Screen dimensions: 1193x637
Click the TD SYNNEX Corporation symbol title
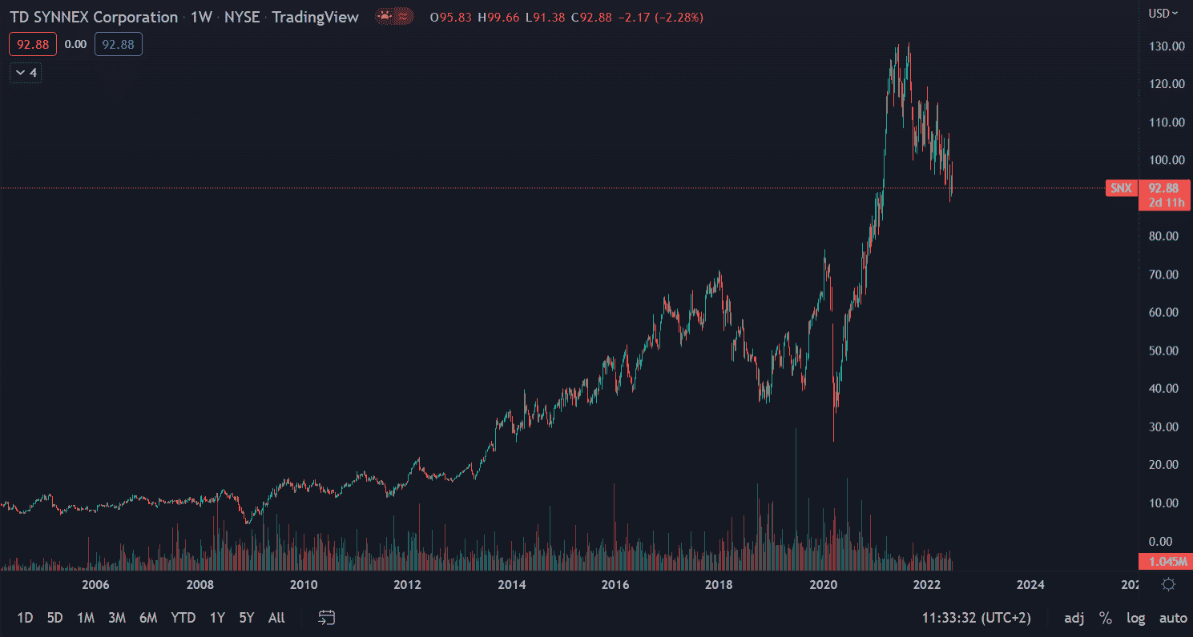93,17
